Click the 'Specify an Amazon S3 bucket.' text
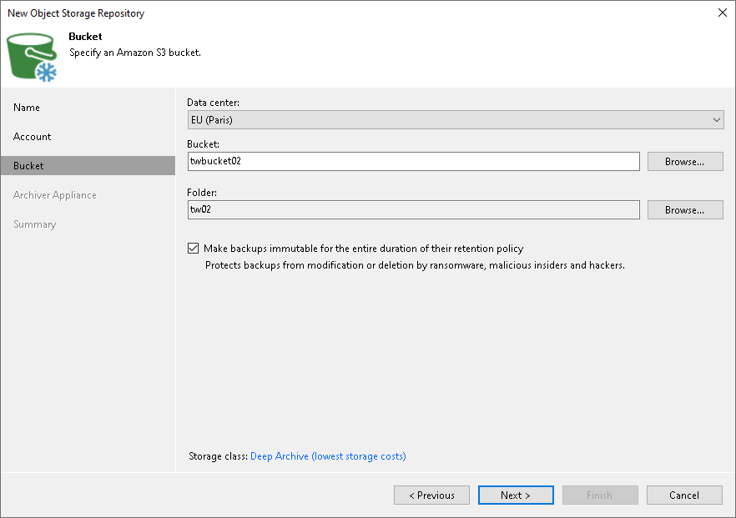The image size is (736, 518). pos(135,53)
